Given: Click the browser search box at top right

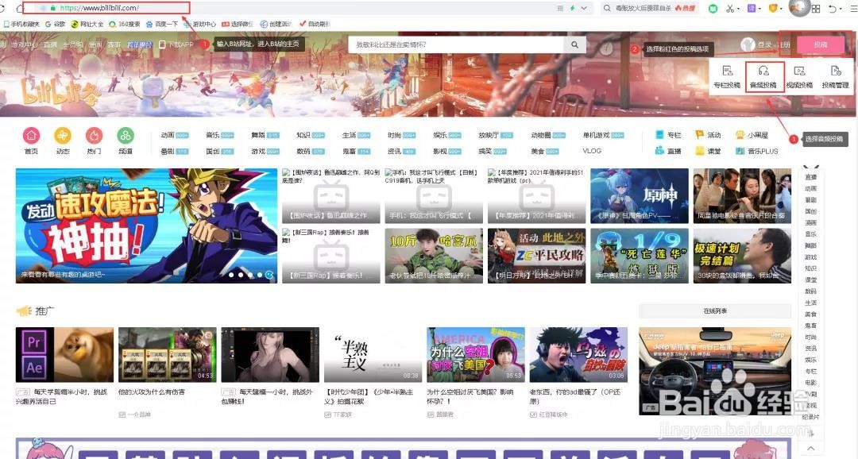Looking at the screenshot, I should point(651,8).
